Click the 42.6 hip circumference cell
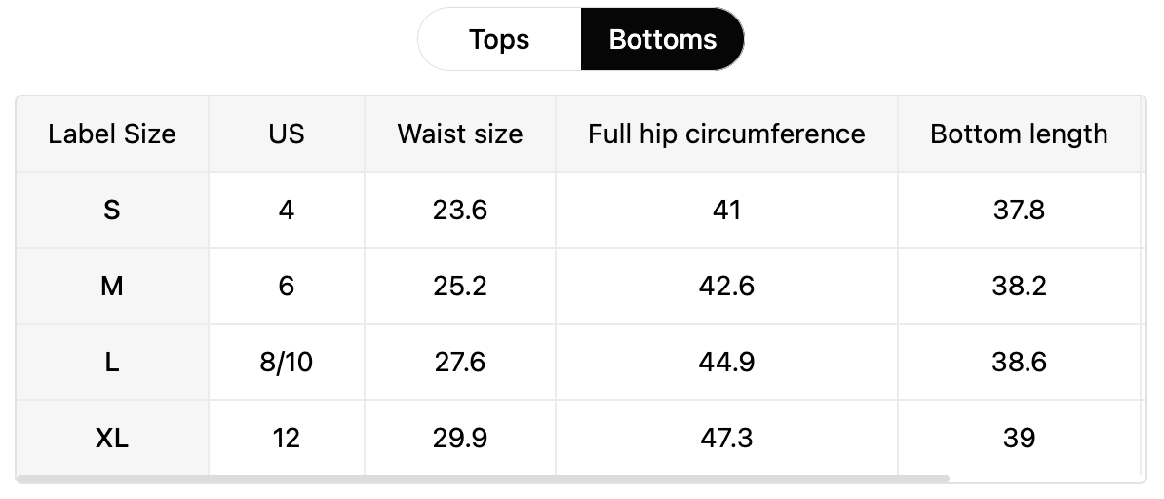This screenshot has height=499, width=1164. 726,286
